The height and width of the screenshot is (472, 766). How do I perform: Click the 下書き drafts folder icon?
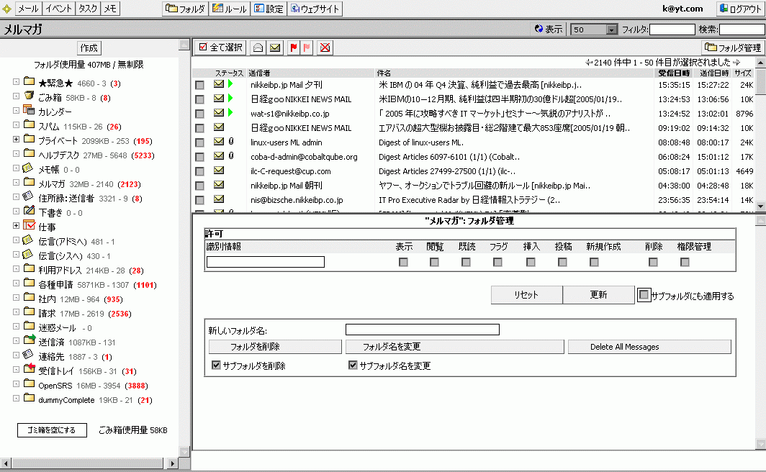coord(29,212)
